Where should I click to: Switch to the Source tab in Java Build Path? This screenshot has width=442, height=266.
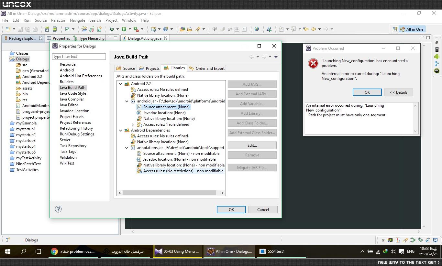(x=126, y=69)
